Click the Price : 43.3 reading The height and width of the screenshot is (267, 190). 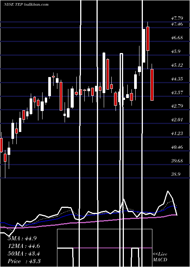pos(24,261)
